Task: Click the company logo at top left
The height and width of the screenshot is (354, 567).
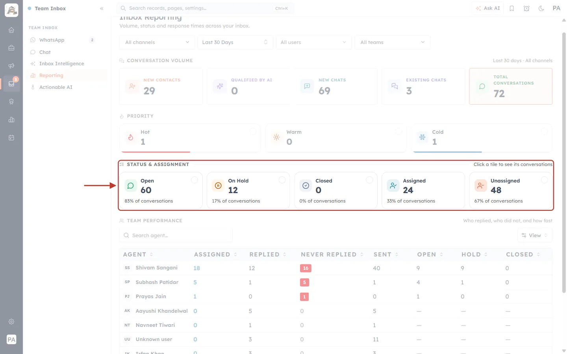Action: coord(11,10)
